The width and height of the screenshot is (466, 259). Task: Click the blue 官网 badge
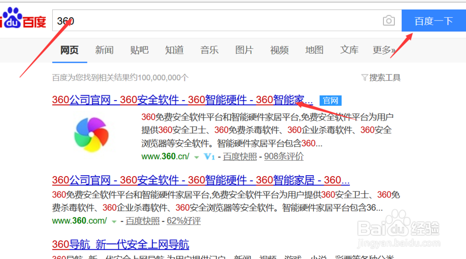330,101
